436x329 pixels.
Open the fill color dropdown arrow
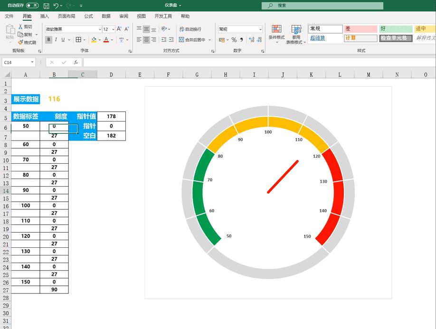[99, 40]
